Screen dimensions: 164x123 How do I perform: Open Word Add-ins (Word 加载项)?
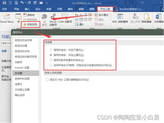tap(53, 20)
